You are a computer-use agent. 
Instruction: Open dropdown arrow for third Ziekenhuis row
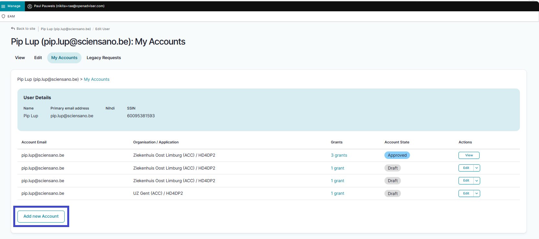(x=477, y=181)
